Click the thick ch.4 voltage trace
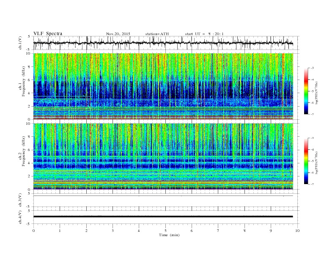Image resolution: width=335 pixels, height=259 pixels. 163,217
